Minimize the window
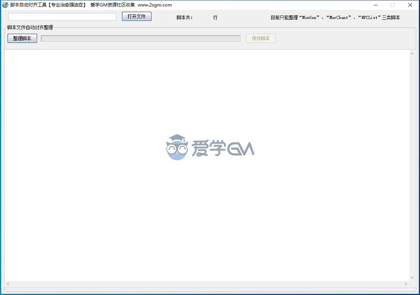This screenshot has width=420, height=295. click(x=376, y=5)
